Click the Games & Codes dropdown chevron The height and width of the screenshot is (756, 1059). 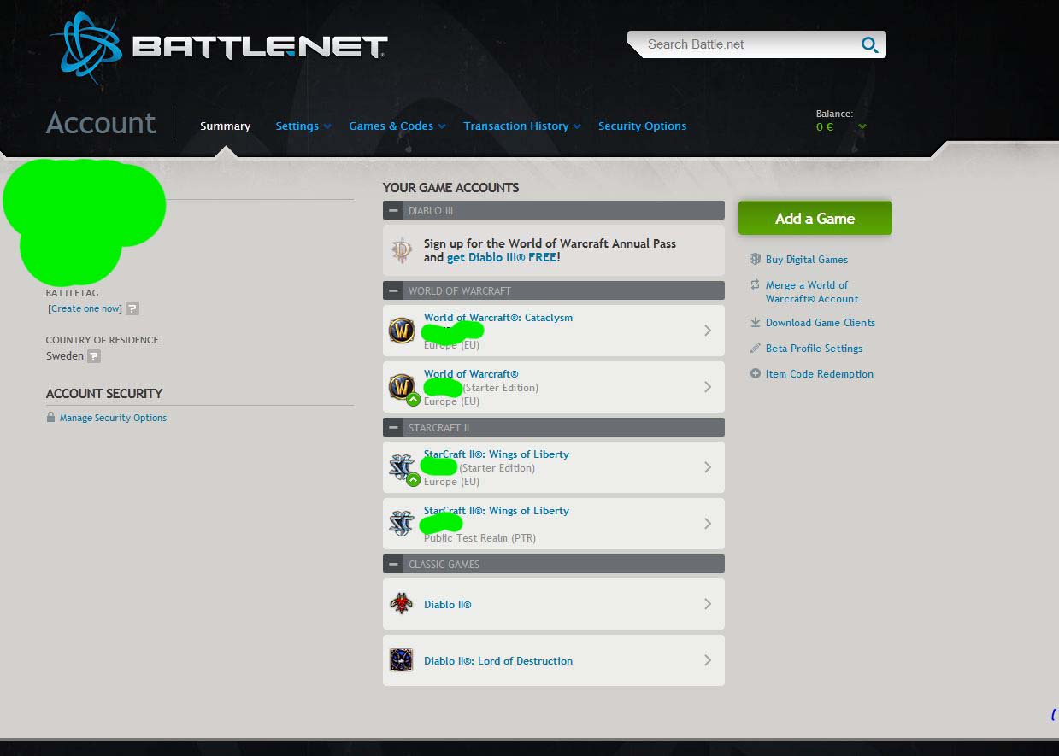[441, 127]
